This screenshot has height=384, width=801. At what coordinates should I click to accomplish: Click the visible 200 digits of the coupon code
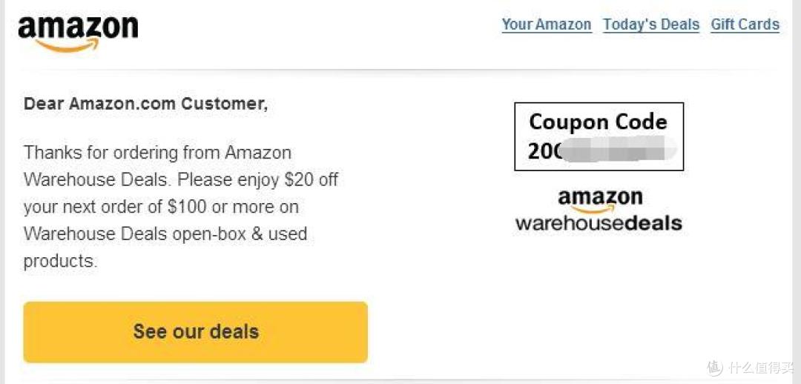pos(544,150)
